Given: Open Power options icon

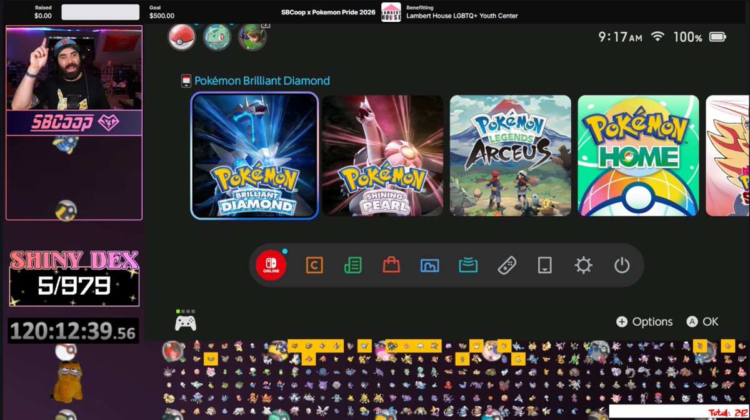Looking at the screenshot, I should point(622,266).
